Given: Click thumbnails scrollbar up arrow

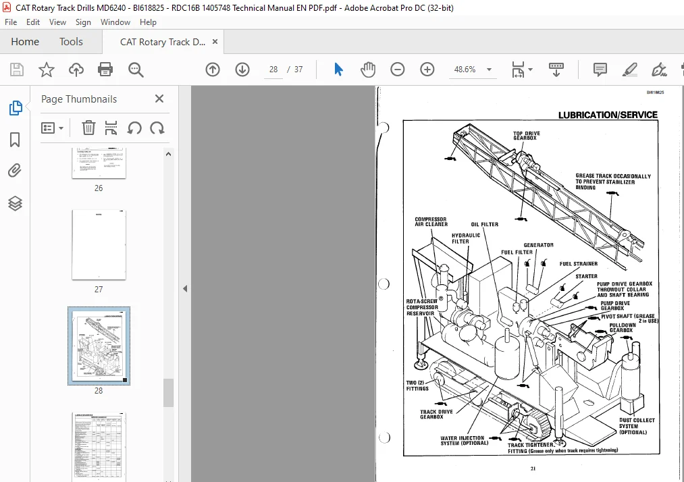Looking at the screenshot, I should coord(168,154).
